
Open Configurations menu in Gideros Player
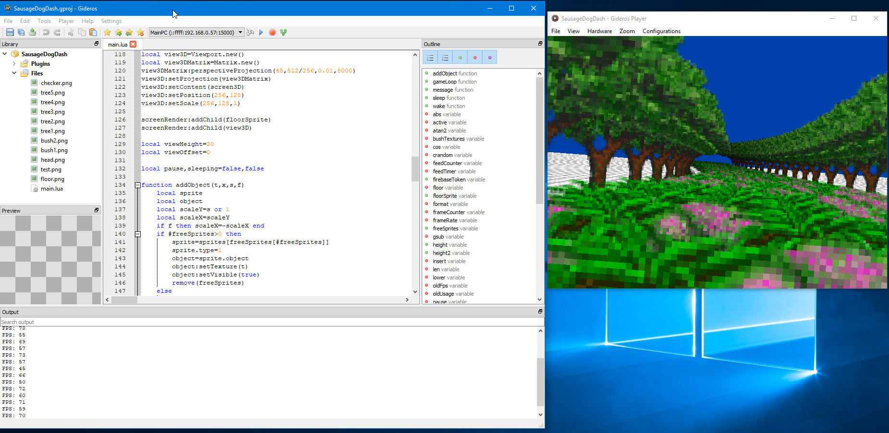[x=661, y=31]
